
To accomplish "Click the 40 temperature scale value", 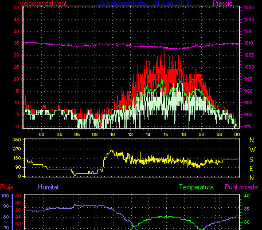I will [x=247, y=196].
